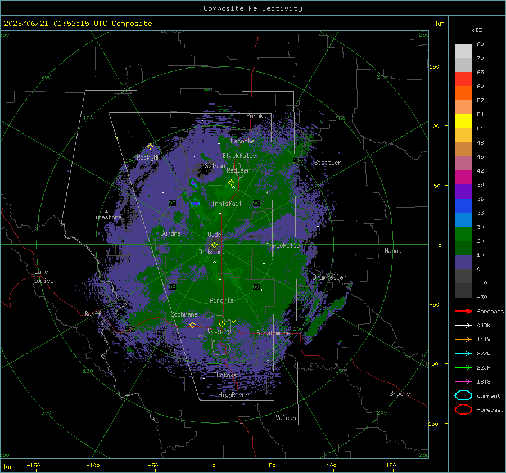506x473 pixels.
Task: Click the yellow marker near RedDeer
Action: [232, 183]
